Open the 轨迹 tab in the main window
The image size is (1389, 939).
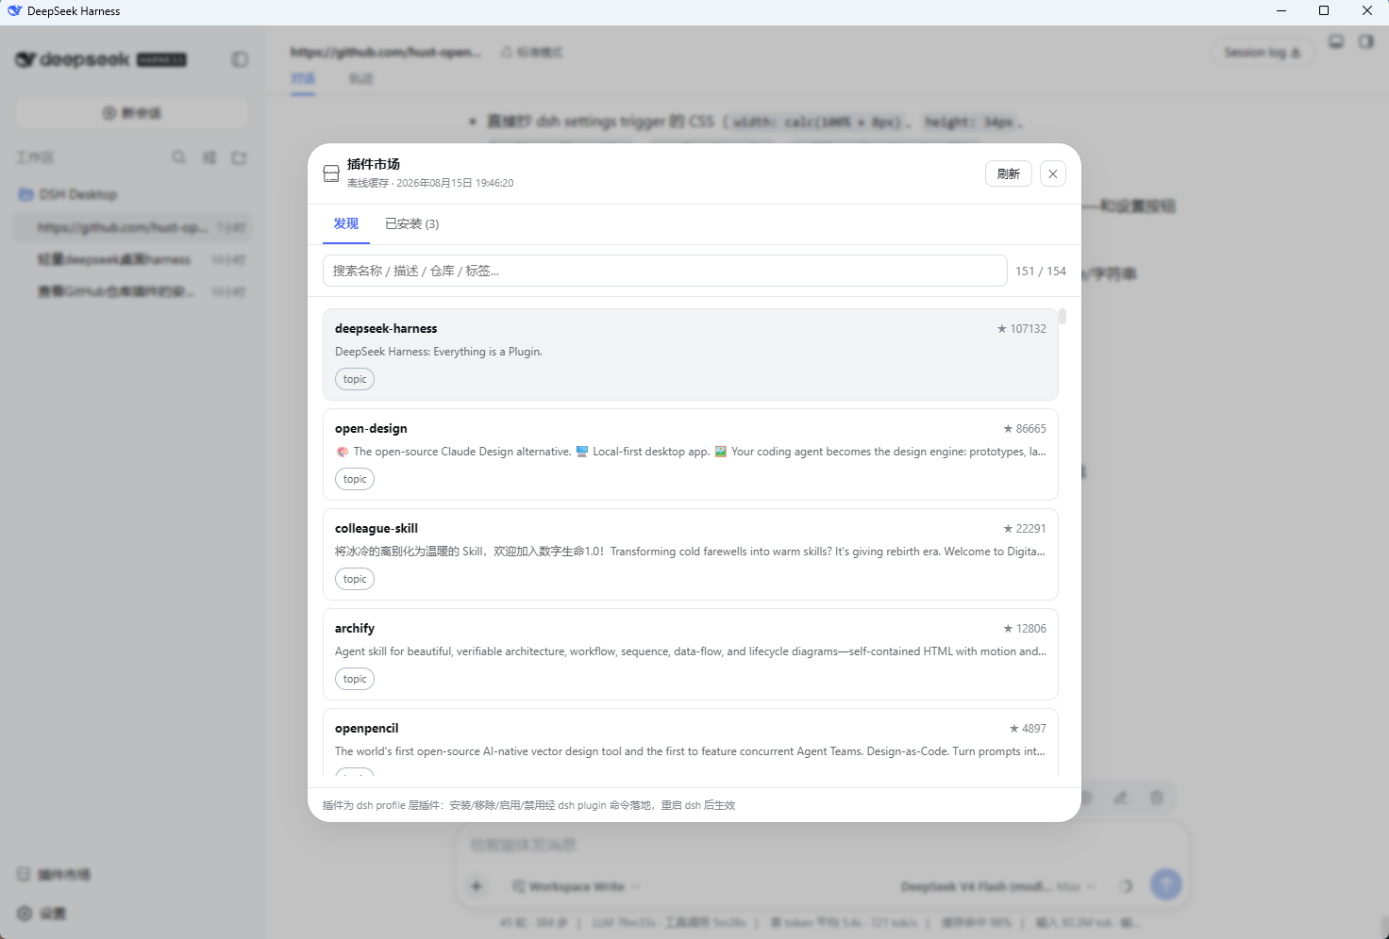361,78
